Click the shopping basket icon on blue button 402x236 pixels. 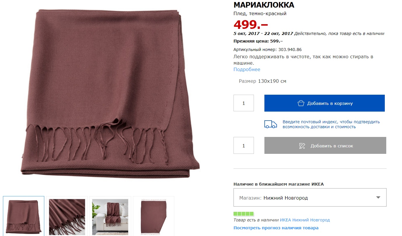pyautogui.click(x=301, y=103)
